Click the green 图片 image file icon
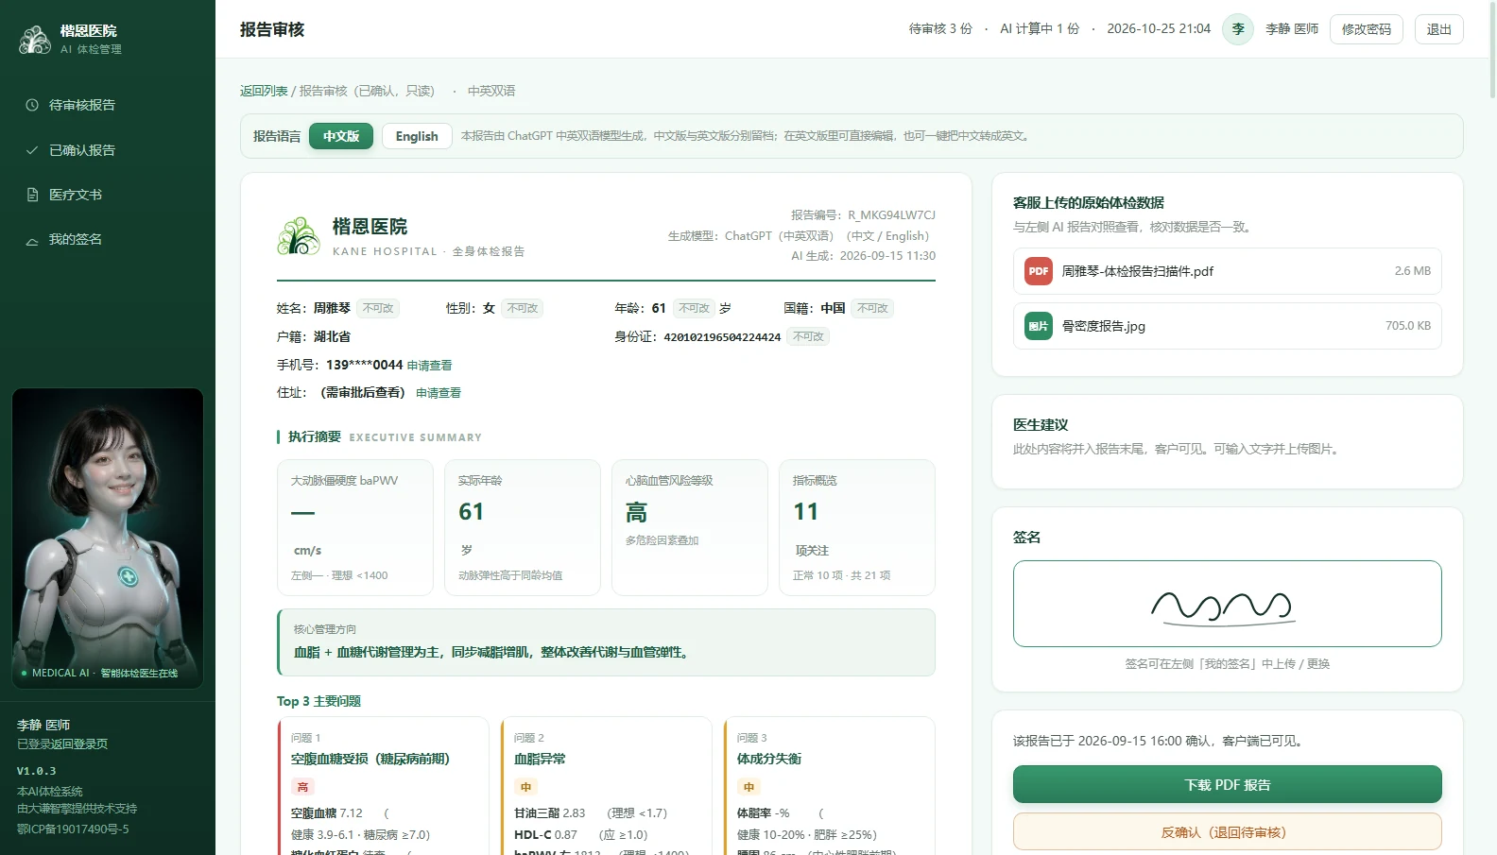1497x855 pixels. coord(1039,326)
